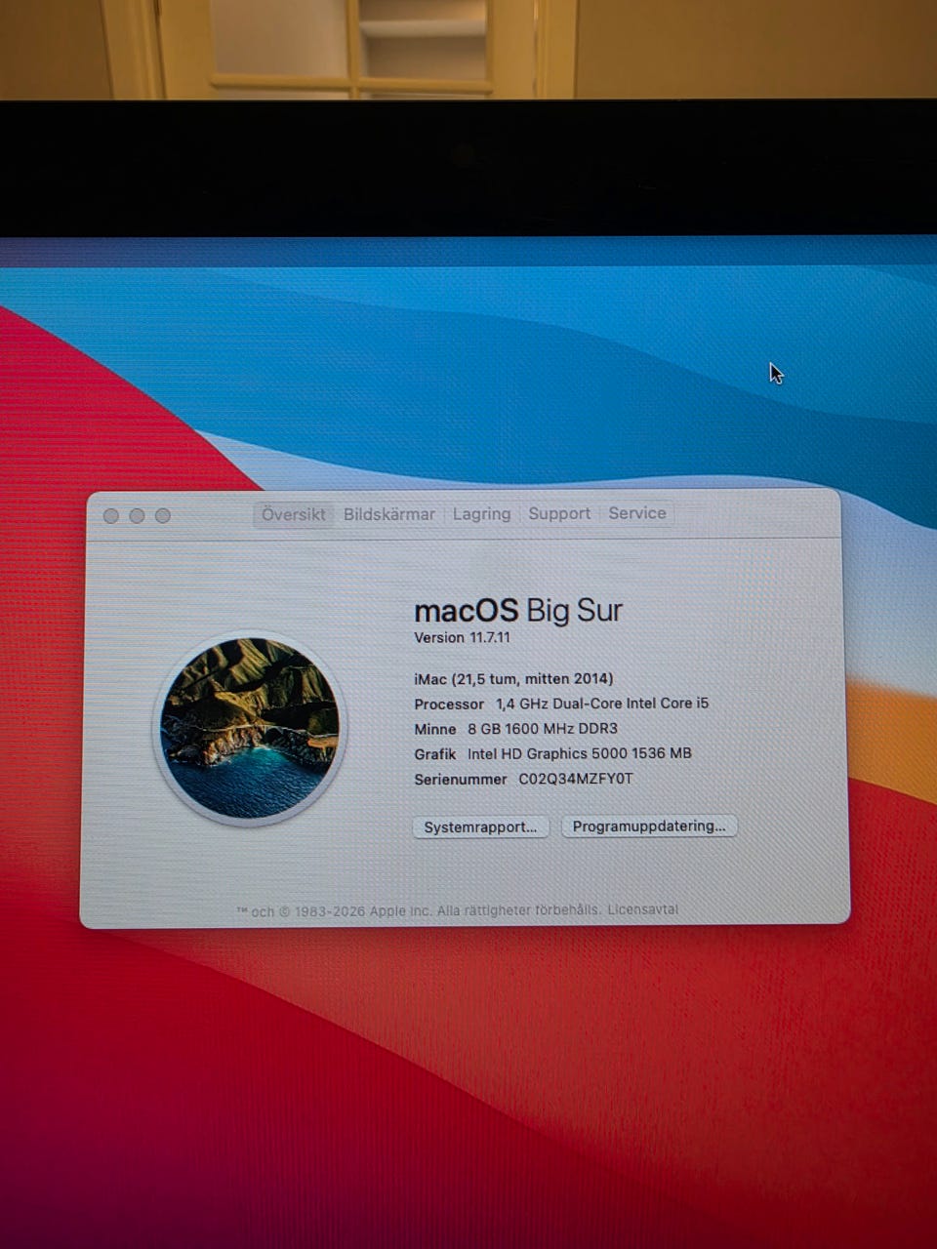Click the Minne label
The height and width of the screenshot is (1249, 937).
point(435,729)
